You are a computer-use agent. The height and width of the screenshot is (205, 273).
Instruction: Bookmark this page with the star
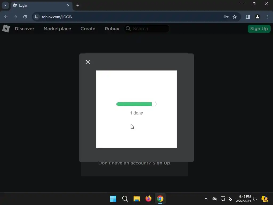(235, 17)
